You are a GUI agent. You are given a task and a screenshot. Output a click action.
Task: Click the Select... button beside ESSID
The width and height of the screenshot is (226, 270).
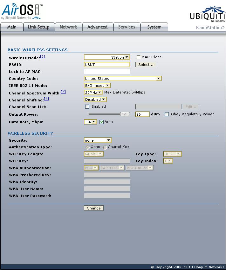(146, 65)
